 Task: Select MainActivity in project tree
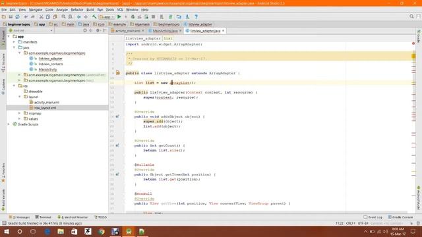pyautogui.click(x=47, y=69)
